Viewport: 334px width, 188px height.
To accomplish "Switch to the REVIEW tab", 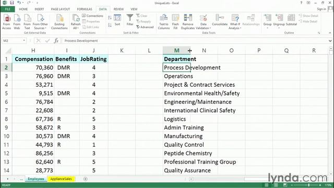I will point(118,9).
